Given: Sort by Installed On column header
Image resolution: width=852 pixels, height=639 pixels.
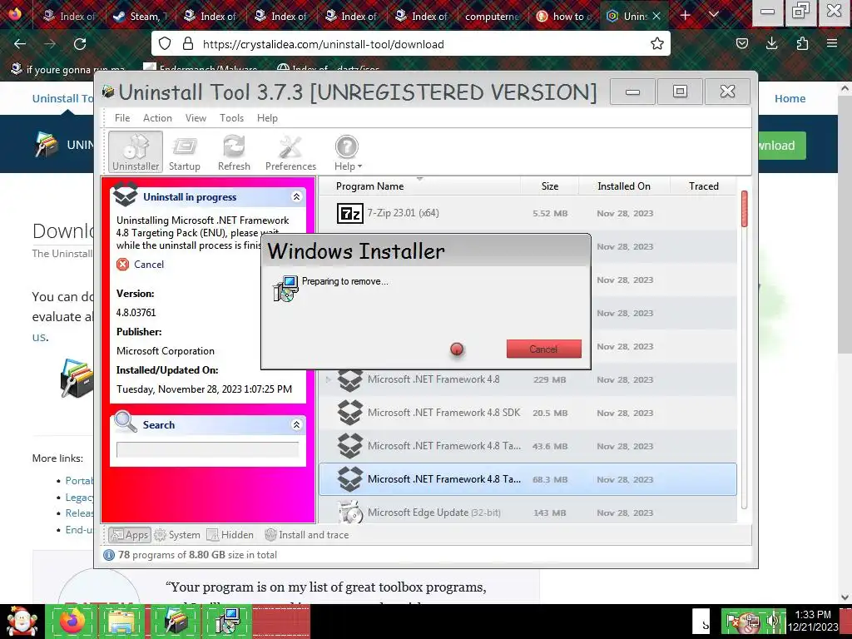Looking at the screenshot, I should click(x=624, y=186).
